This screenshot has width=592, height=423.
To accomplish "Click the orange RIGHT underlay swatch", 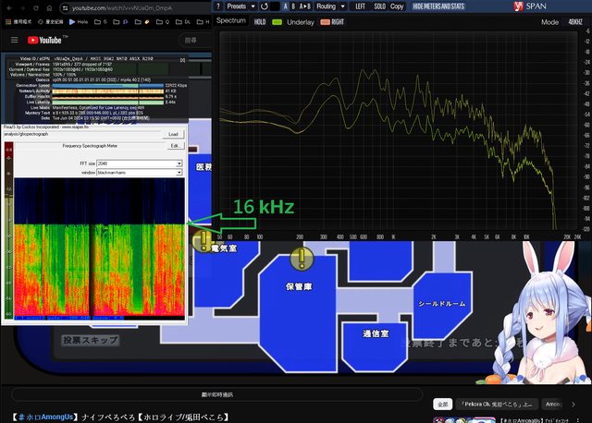I will (325, 22).
